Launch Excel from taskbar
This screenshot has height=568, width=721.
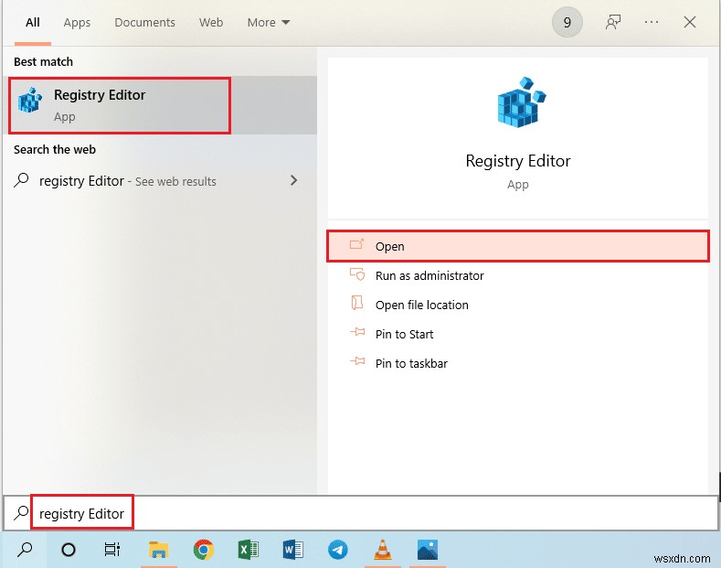tap(249, 550)
